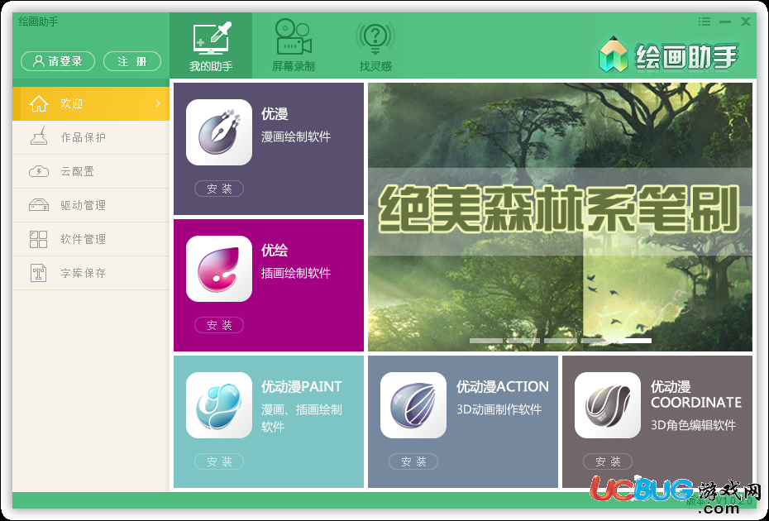Viewport: 769px width, 521px height.
Task: Click the 优绘 pink palette app icon
Action: tap(219, 269)
